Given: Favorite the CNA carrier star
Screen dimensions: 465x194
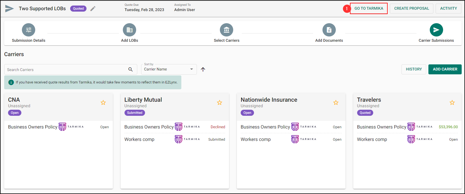Looking at the screenshot, I should (x=103, y=103).
